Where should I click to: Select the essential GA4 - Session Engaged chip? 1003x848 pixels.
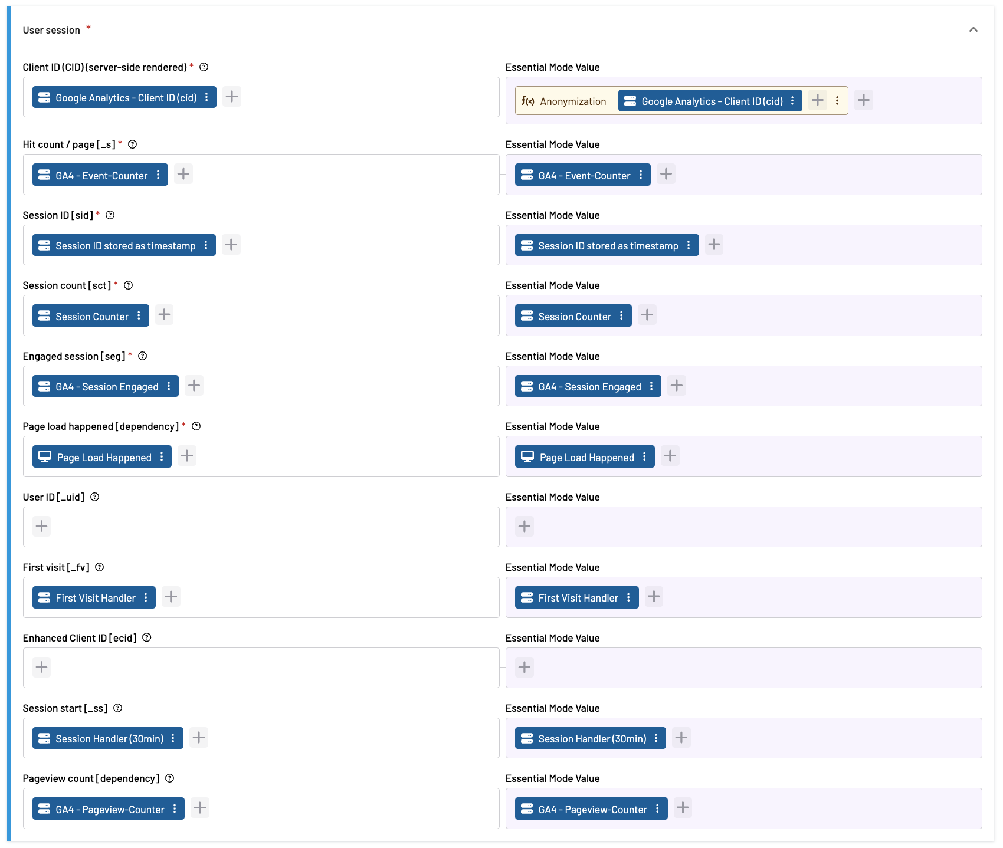pos(582,386)
